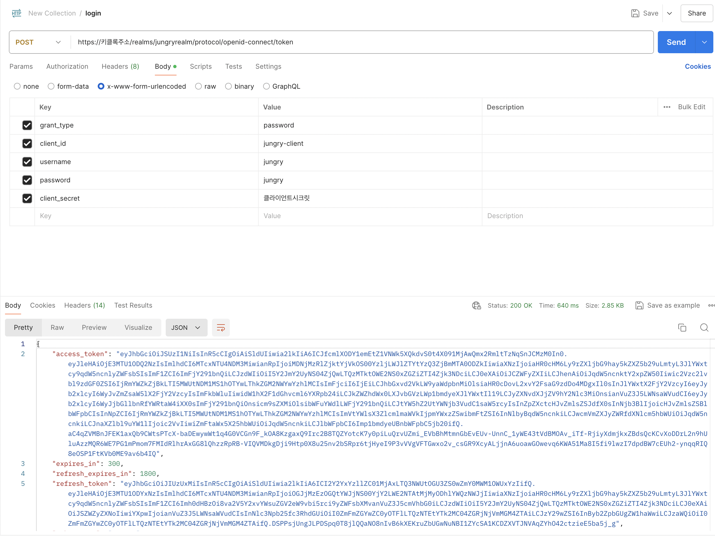This screenshot has width=715, height=536.
Task: Open the response Cookies tab
Action: point(43,306)
